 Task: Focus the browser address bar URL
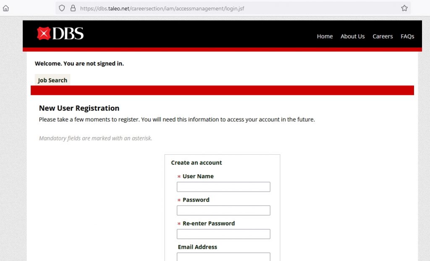[x=162, y=8]
